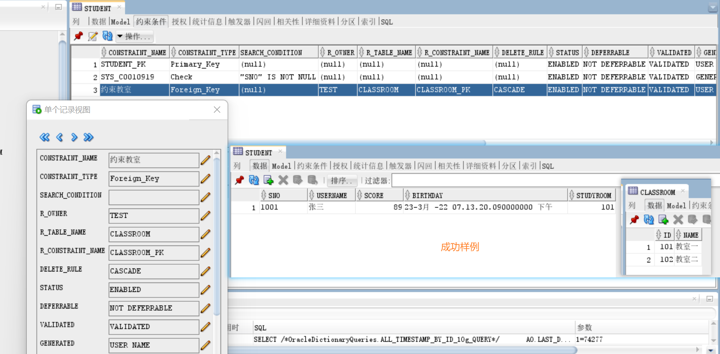Click pencil icon beside CONSTRAINT_NAME field
720x354 pixels.
(205, 160)
